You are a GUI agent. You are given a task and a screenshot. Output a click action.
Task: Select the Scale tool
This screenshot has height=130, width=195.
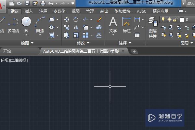[x=76, y=35]
